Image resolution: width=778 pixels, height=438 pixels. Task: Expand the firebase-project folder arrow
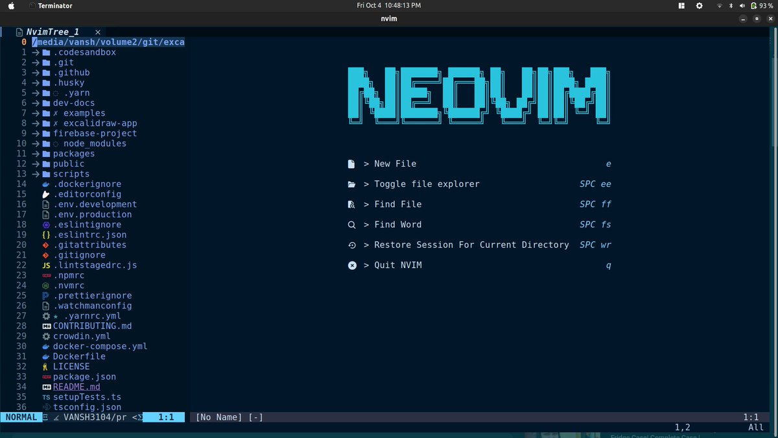[36, 134]
